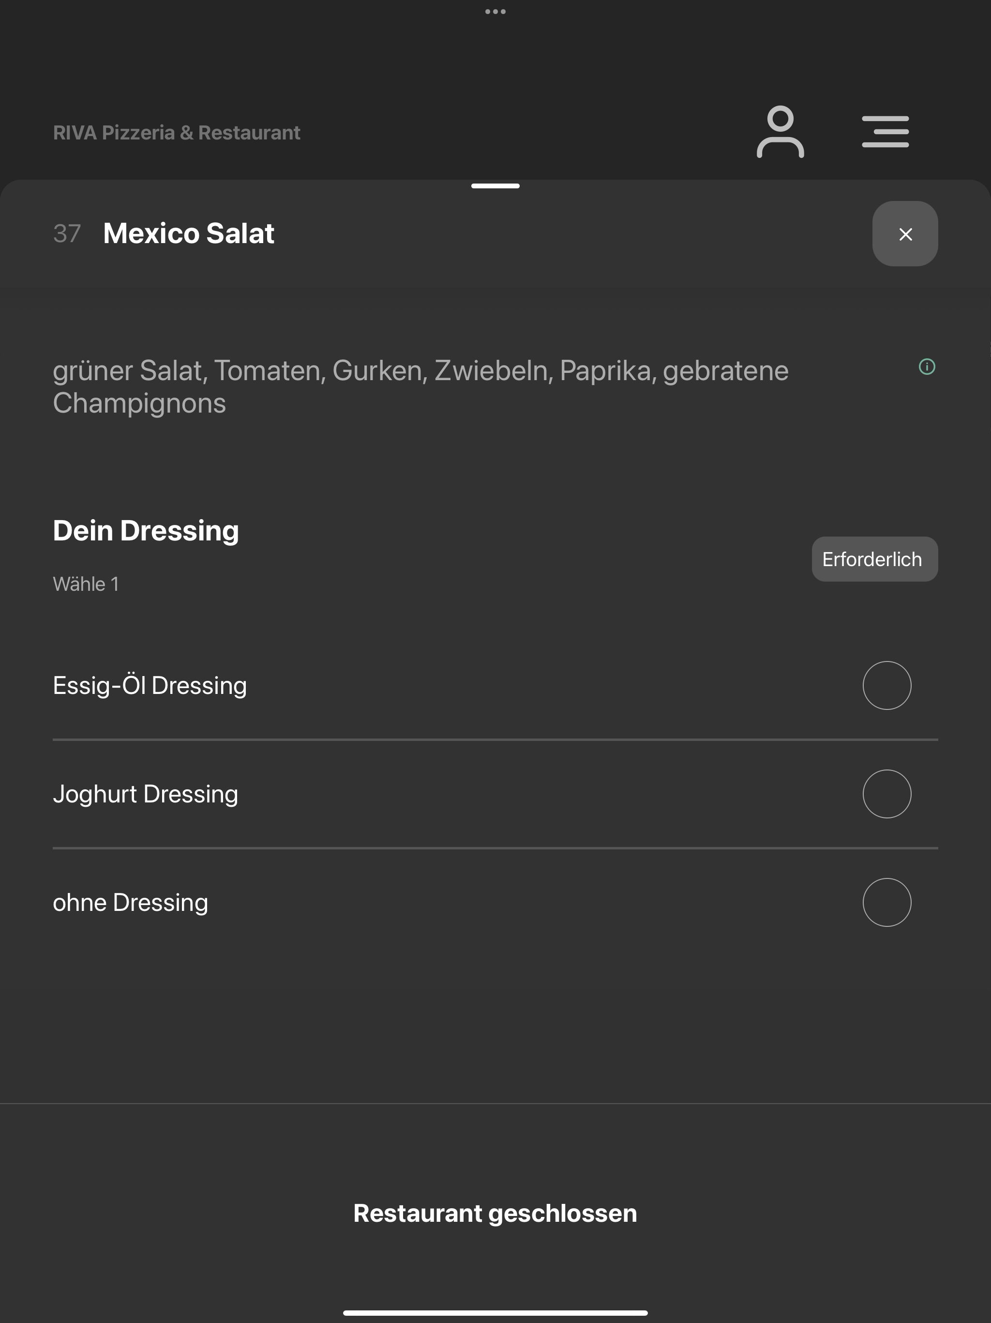Tap the three-dot multitasking indicator
991x1323 pixels.
495,11
